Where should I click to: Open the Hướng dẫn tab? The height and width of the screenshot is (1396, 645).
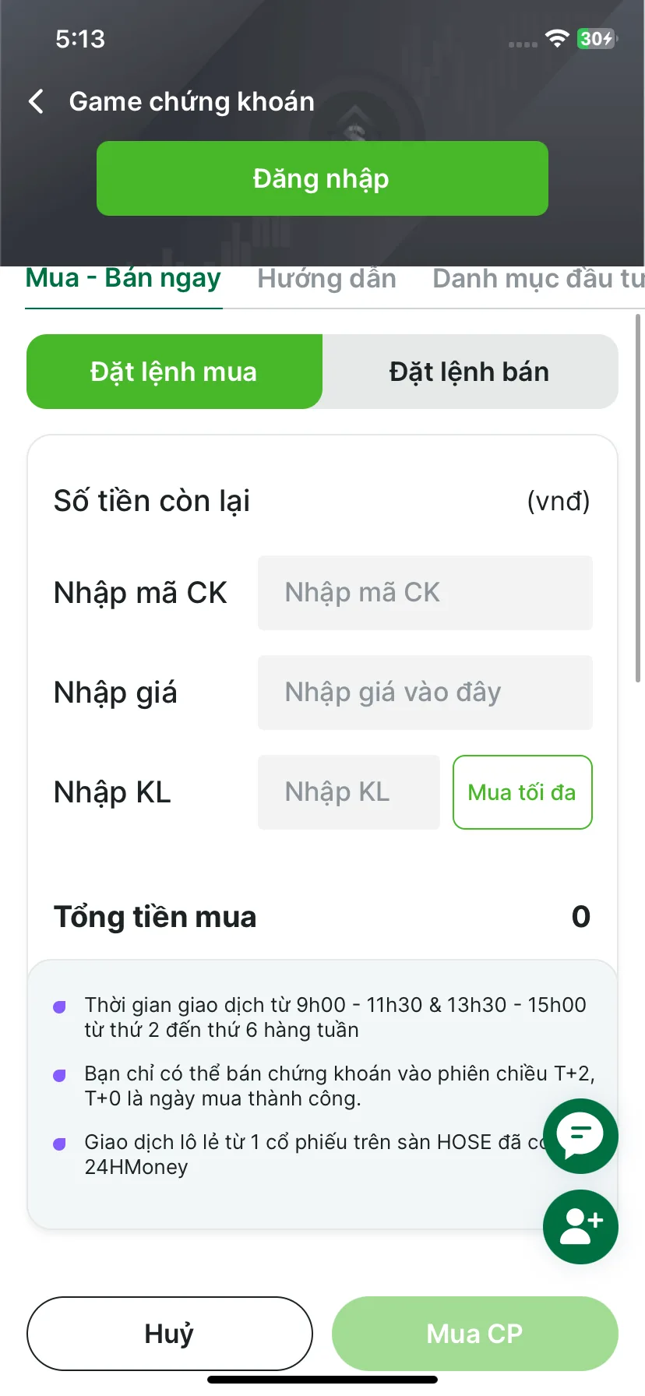point(327,279)
